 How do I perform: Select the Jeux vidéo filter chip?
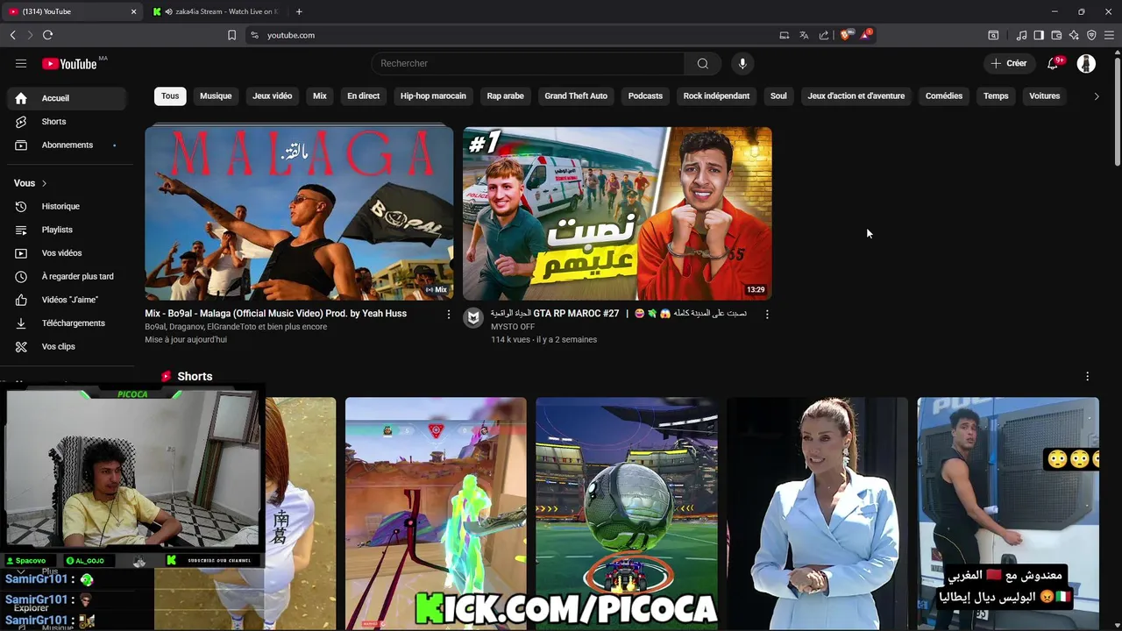tap(273, 96)
